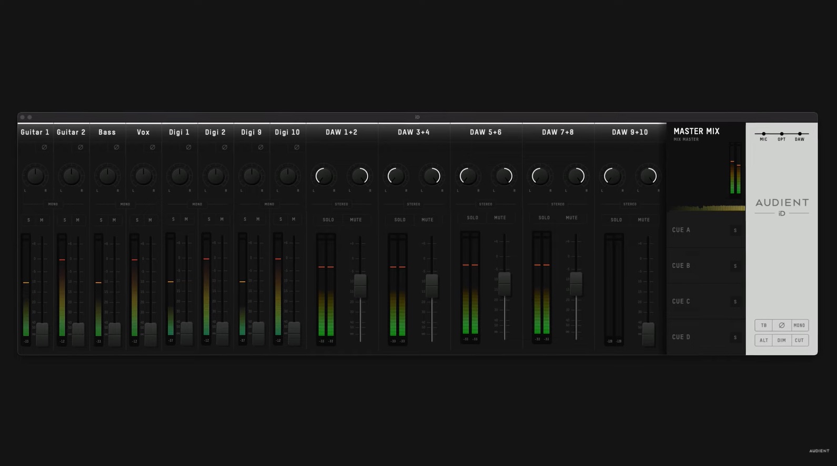The image size is (837, 466).
Task: Toggle DAW returns view dot
Action: 800,134
